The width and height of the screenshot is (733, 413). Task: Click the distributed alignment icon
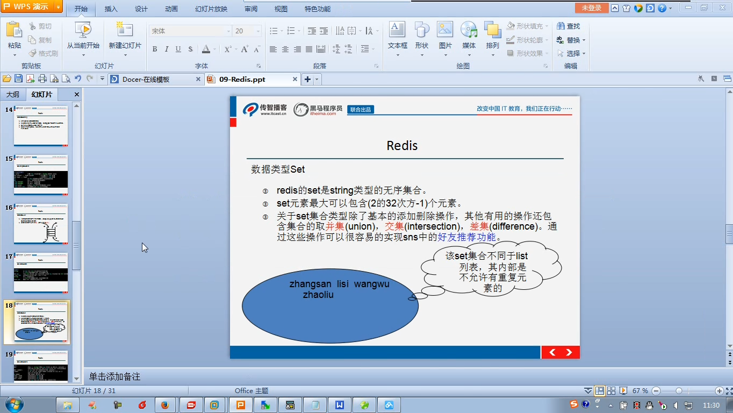[x=321, y=49]
